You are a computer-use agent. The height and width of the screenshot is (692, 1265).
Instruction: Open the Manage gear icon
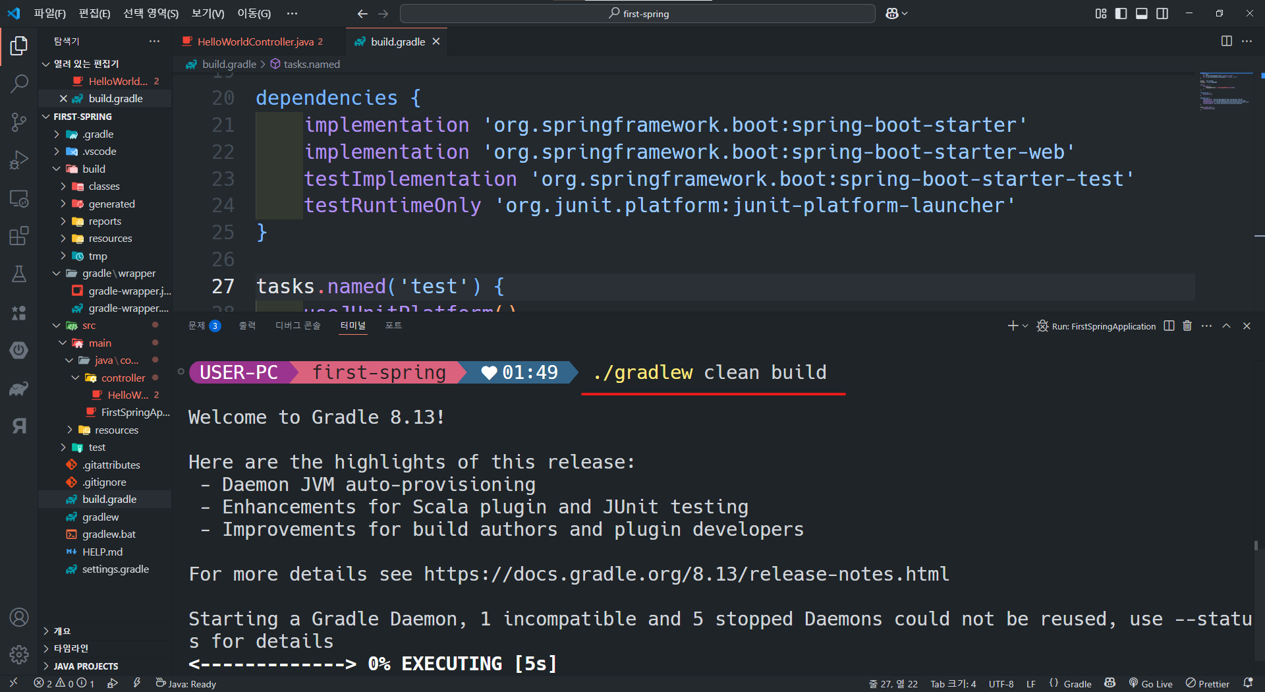pyautogui.click(x=19, y=654)
